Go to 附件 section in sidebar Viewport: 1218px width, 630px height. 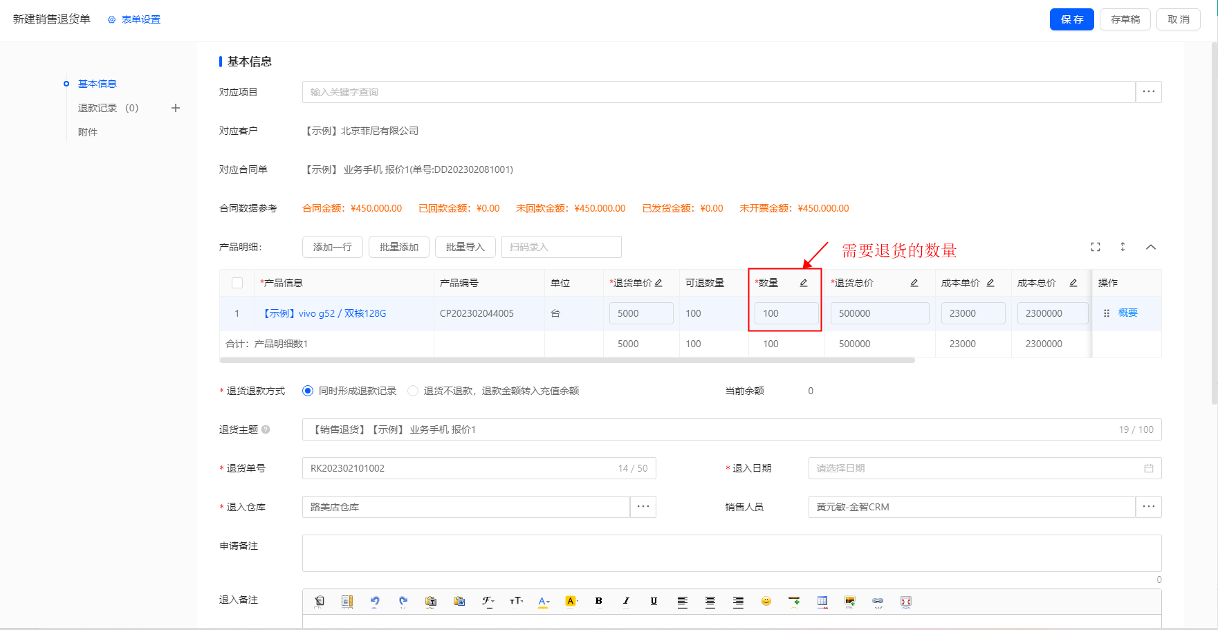point(88,132)
